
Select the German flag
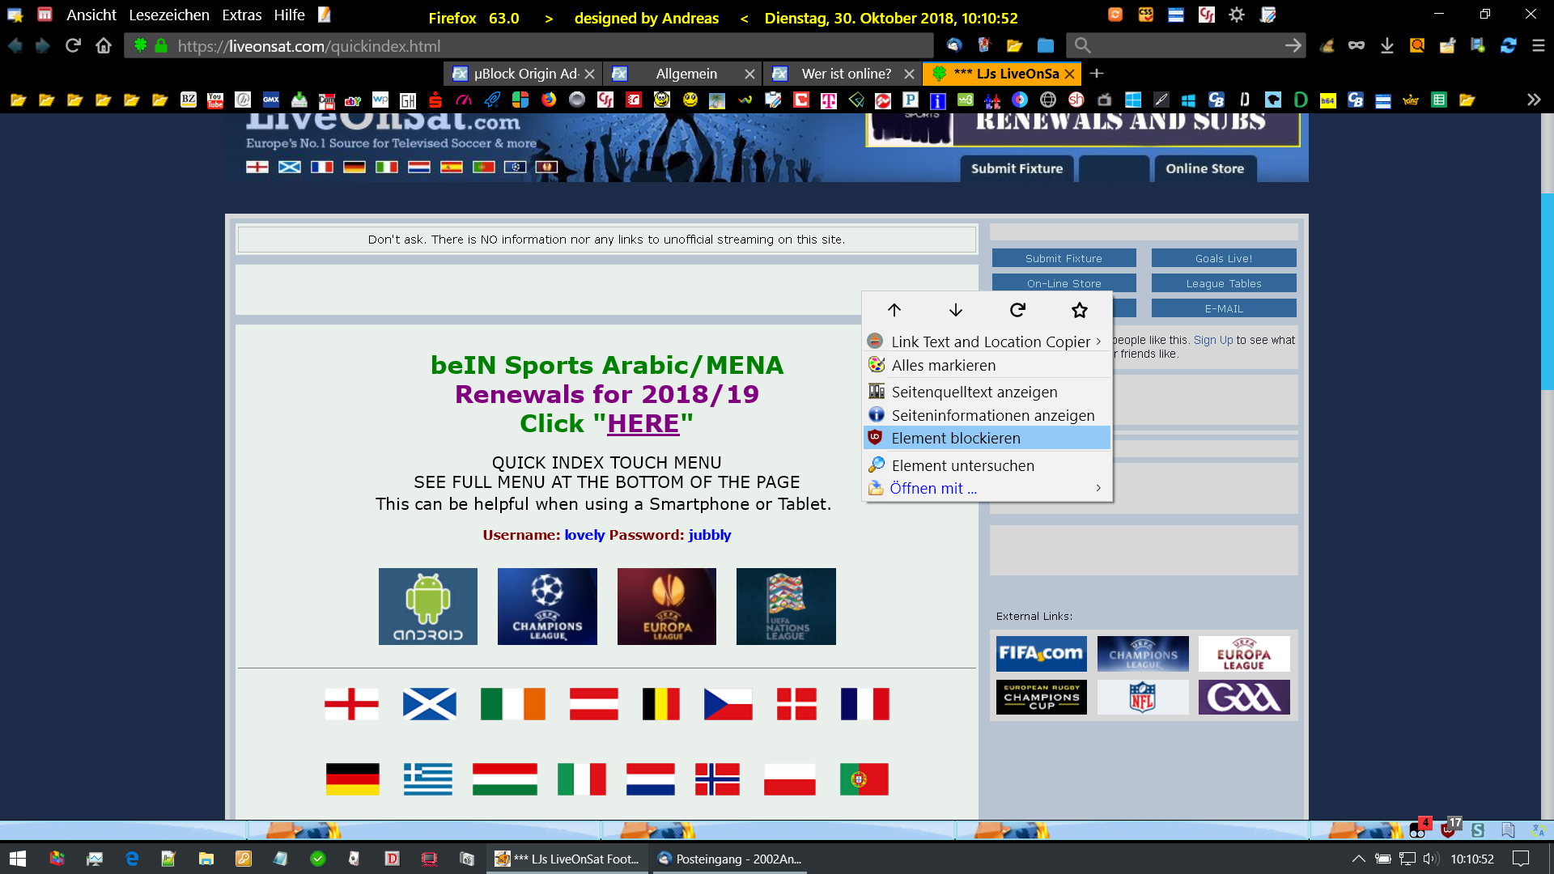click(x=352, y=779)
